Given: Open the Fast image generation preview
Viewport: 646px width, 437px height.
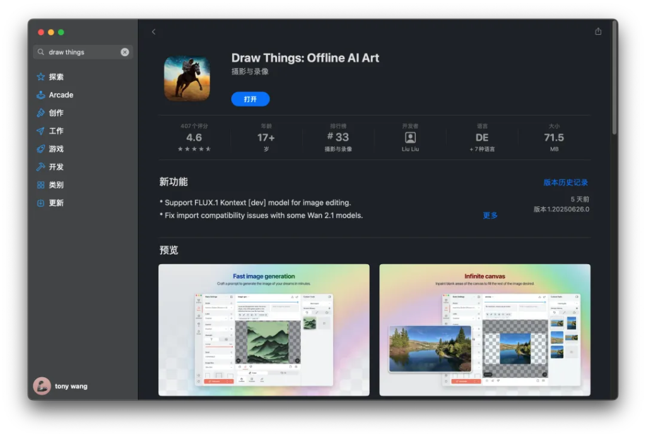Looking at the screenshot, I should click(264, 330).
